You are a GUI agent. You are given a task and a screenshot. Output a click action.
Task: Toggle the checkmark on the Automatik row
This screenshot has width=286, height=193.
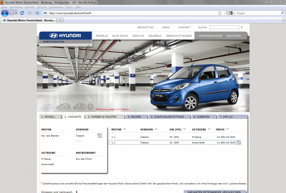[x=238, y=143]
